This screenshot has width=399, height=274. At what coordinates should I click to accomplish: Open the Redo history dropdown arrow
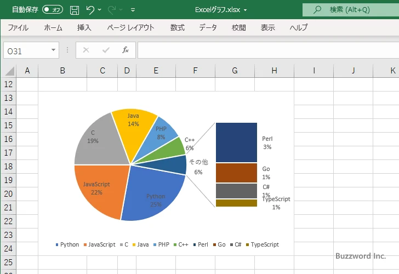point(121,10)
